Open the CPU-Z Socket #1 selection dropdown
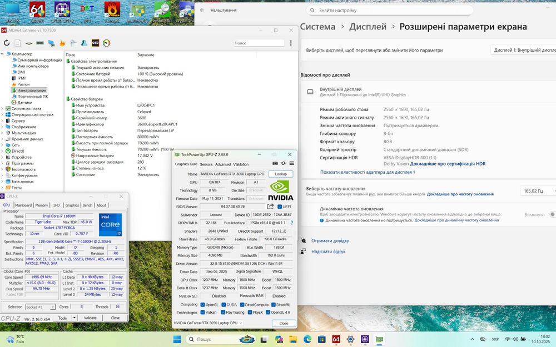The image size is (556, 347). coord(40,307)
